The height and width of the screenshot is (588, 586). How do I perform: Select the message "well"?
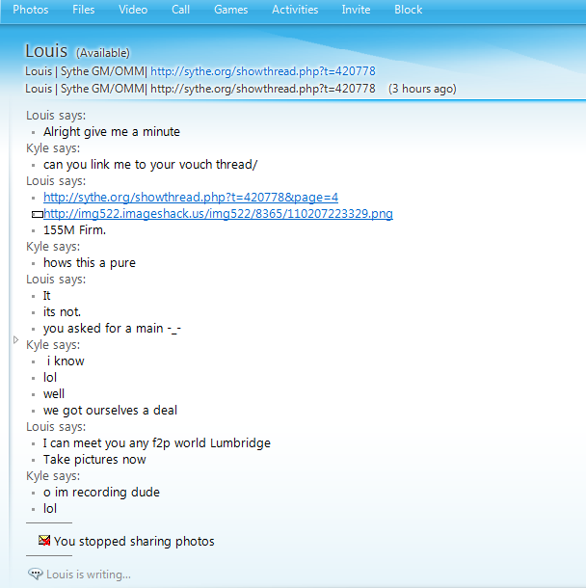(x=54, y=393)
